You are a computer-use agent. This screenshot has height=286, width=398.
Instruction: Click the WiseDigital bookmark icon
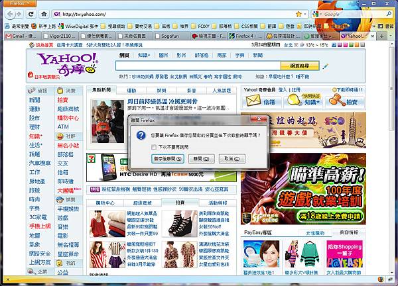[x=60, y=26]
